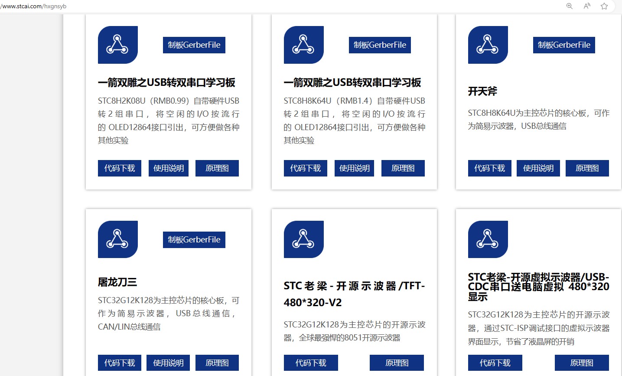This screenshot has height=376, width=622.
Task: Open 制板GerberFile on the 开天斧 card
Action: click(x=564, y=45)
